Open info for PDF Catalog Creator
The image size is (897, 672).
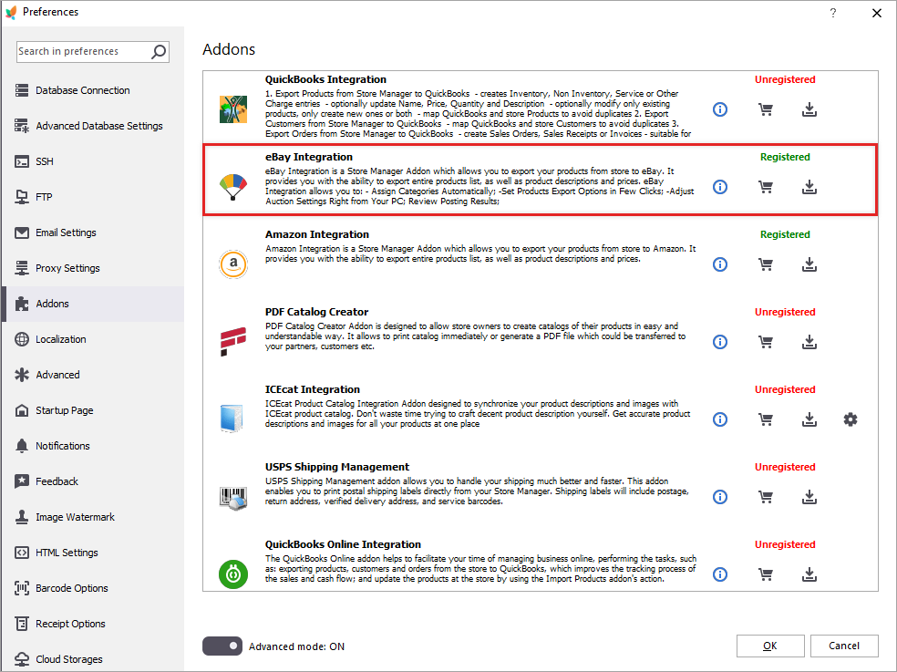[719, 342]
